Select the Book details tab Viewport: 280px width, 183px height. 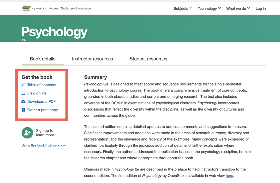click(43, 59)
